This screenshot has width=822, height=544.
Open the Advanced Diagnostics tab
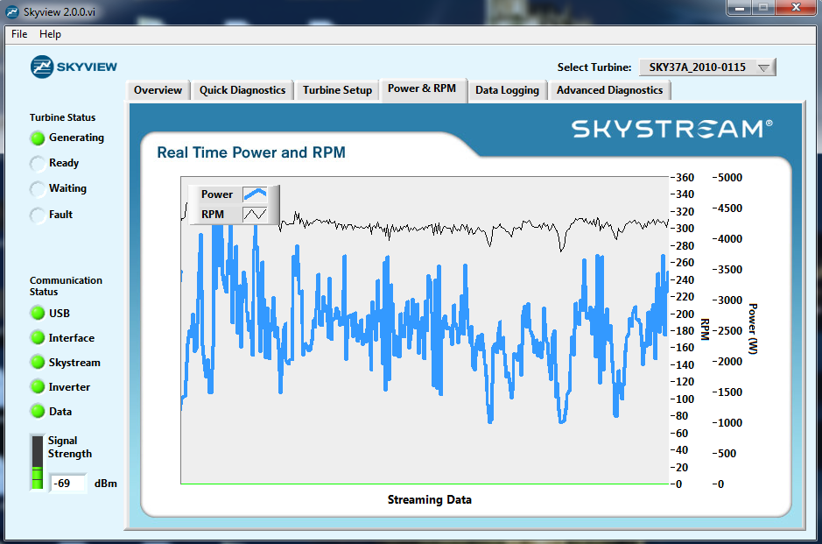(609, 90)
